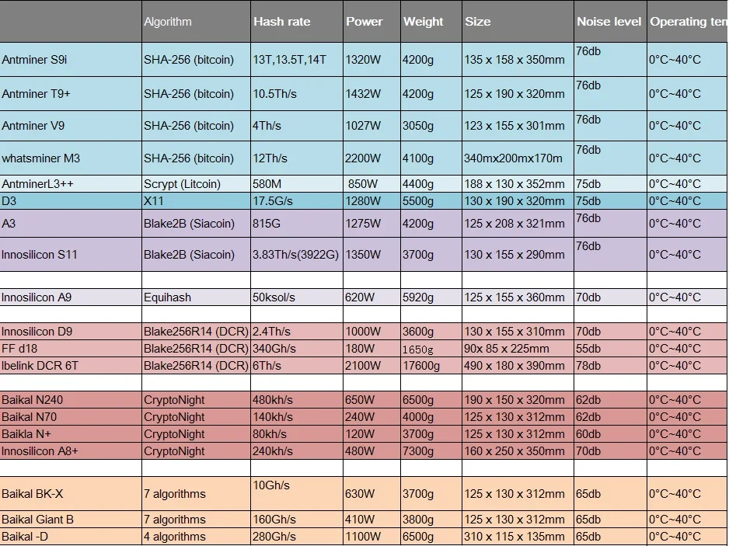729x546 pixels.
Task: Select the X11 algorithm cell
Action: point(196,201)
